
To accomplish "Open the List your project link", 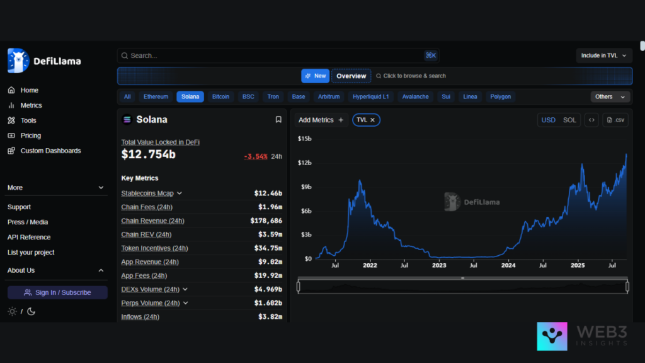I will coord(31,252).
